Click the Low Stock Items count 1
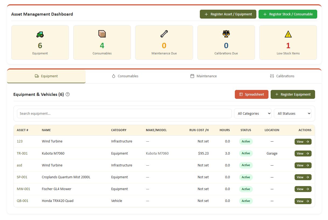 (288, 46)
